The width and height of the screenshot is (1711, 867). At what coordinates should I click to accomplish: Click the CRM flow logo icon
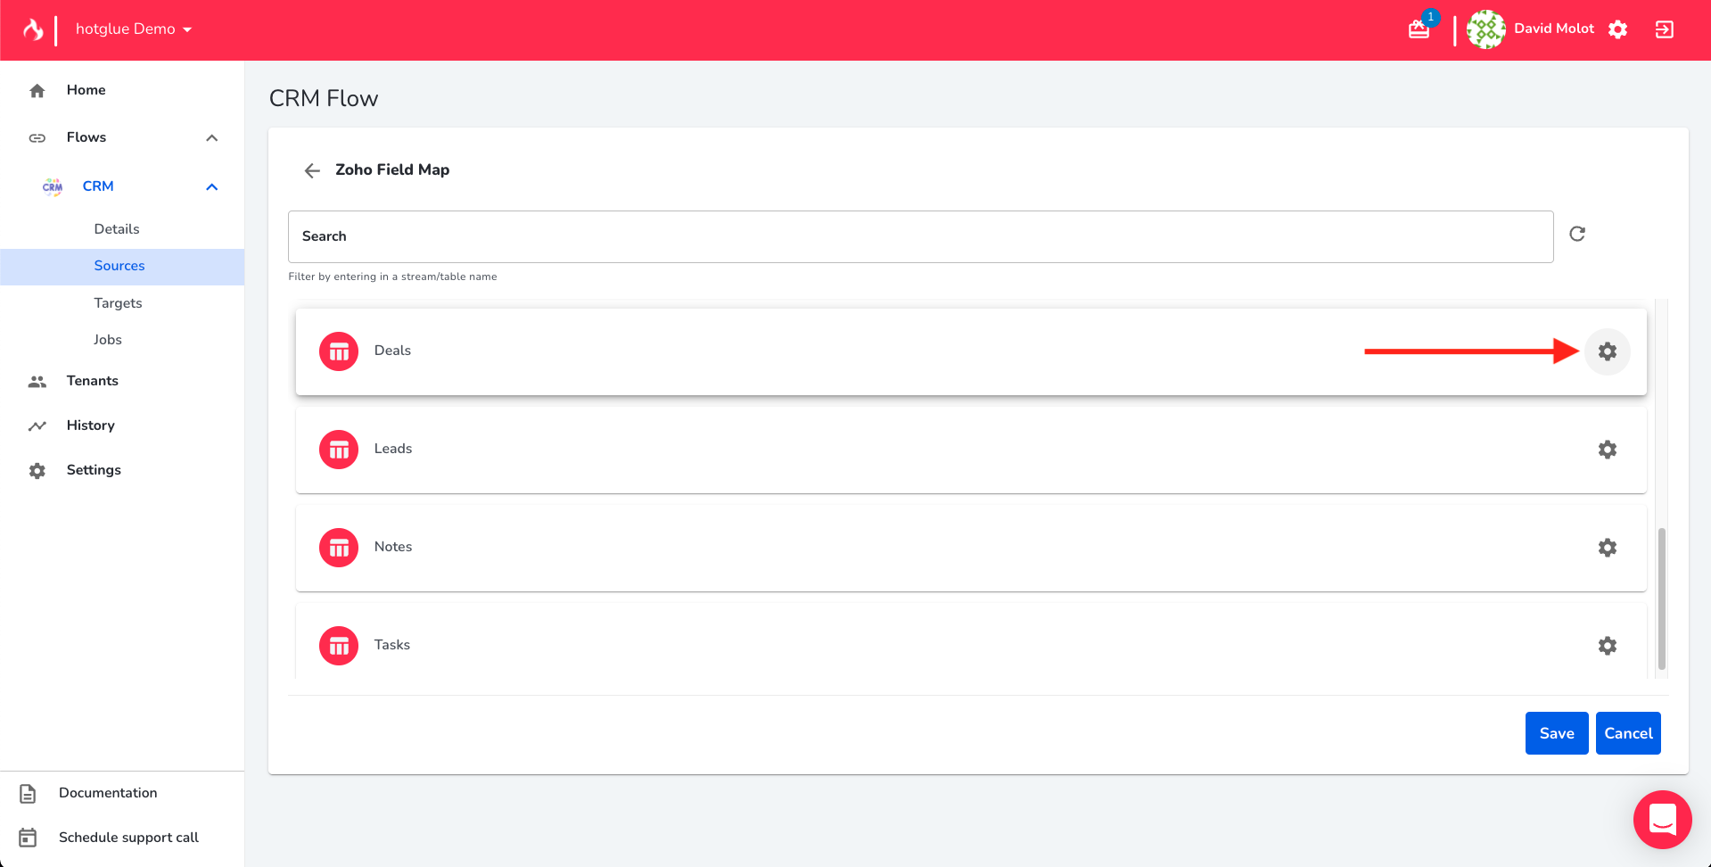click(x=53, y=186)
